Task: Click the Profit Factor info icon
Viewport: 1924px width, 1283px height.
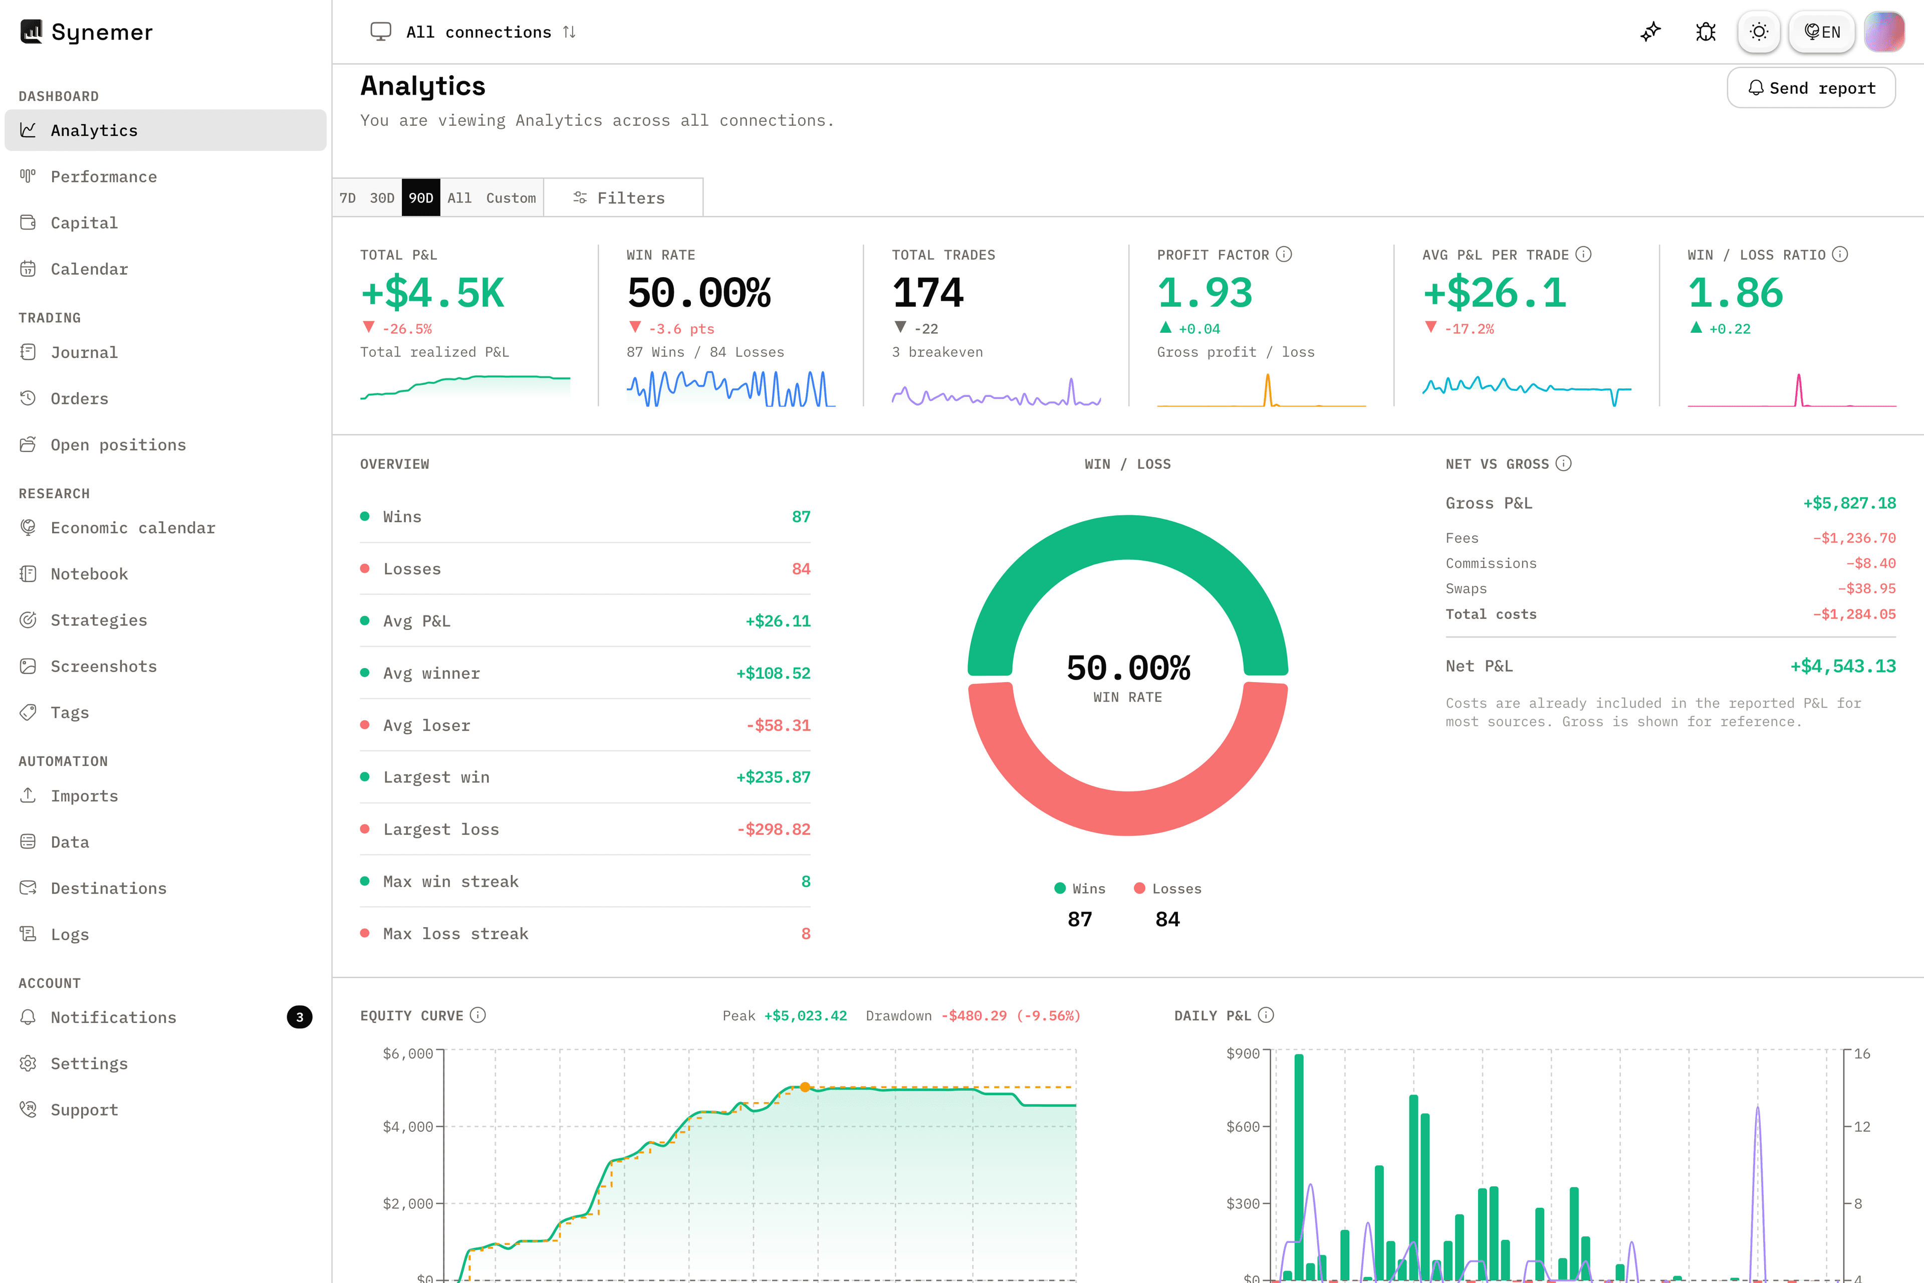Action: point(1284,255)
